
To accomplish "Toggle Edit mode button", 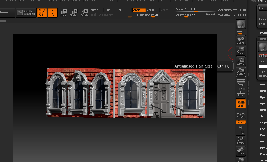I will click(x=42, y=13).
